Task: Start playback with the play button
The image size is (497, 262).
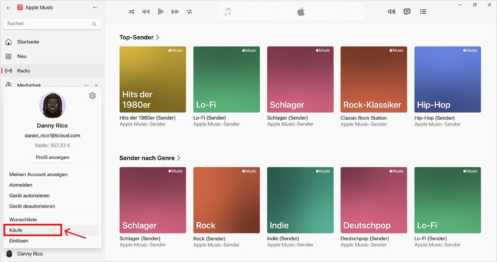Action: pos(161,12)
